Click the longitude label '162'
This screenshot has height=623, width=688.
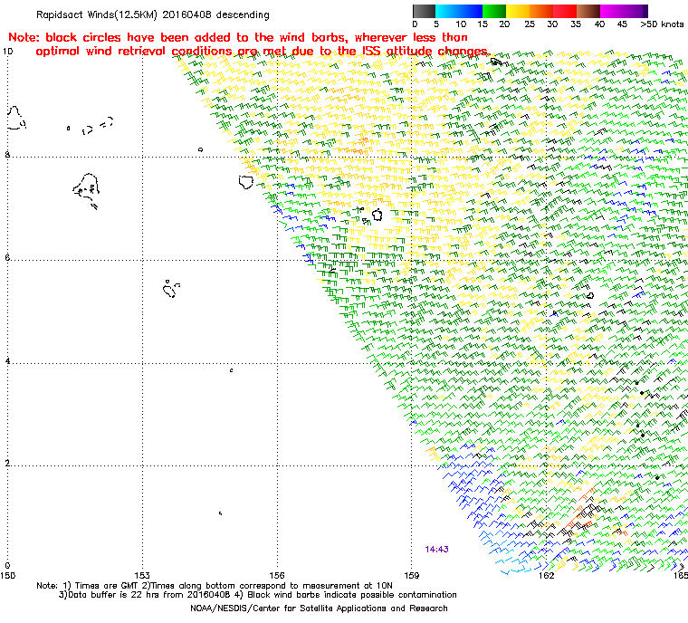pyautogui.click(x=546, y=575)
